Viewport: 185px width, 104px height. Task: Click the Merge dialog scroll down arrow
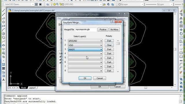click(x=118, y=72)
